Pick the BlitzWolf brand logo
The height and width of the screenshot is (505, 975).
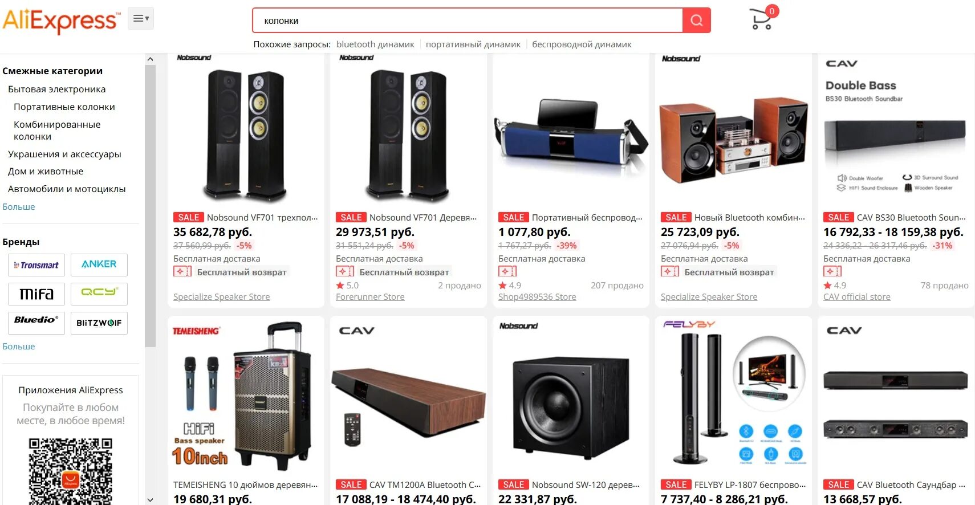(x=99, y=323)
